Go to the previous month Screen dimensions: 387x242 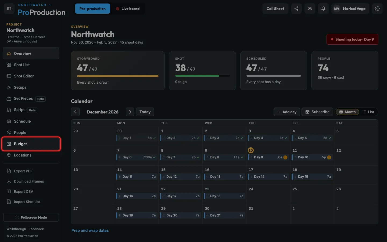click(75, 112)
